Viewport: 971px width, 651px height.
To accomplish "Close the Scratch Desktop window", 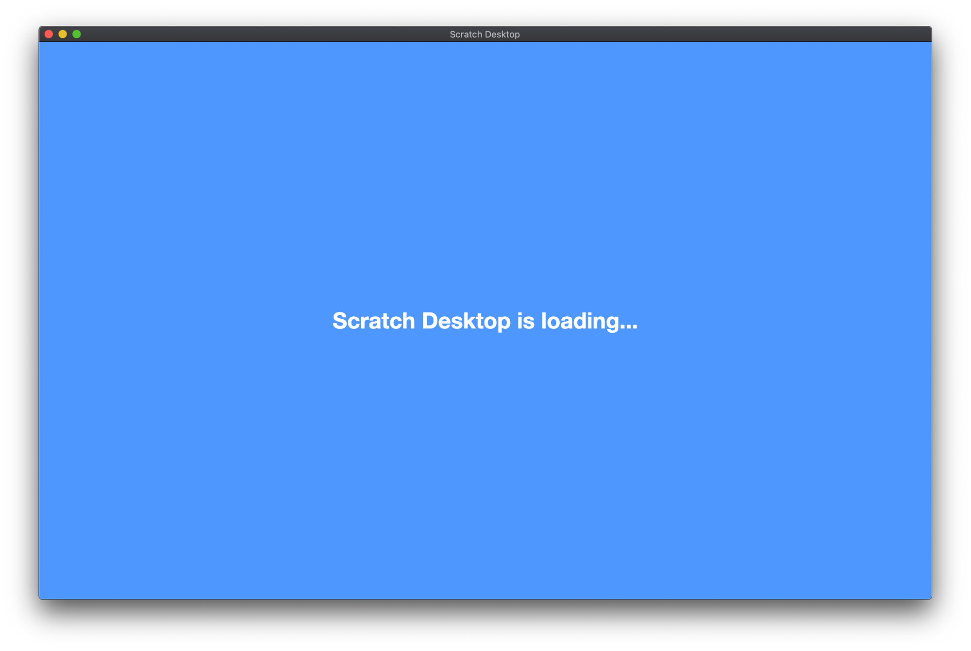I will (x=49, y=34).
